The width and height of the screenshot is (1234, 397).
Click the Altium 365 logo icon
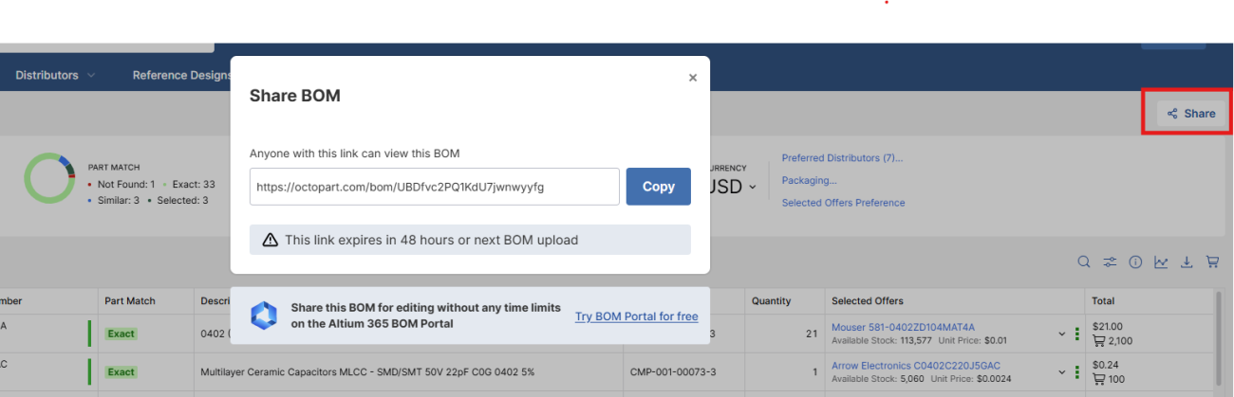263,316
